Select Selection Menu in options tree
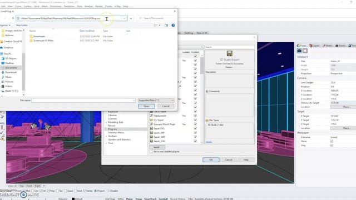The width and height of the screenshot is (356, 200). click(116, 132)
